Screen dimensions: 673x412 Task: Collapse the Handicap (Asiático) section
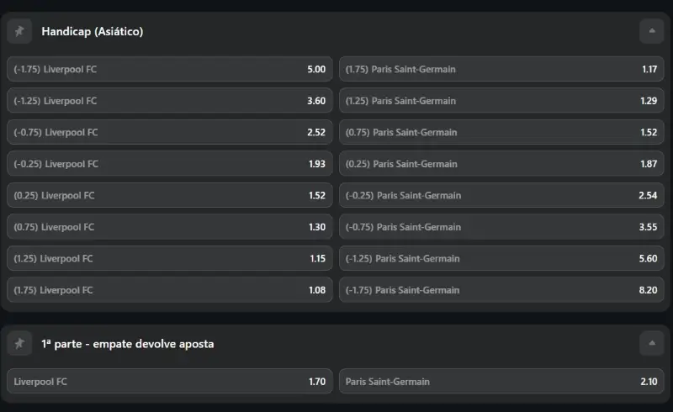pyautogui.click(x=651, y=31)
